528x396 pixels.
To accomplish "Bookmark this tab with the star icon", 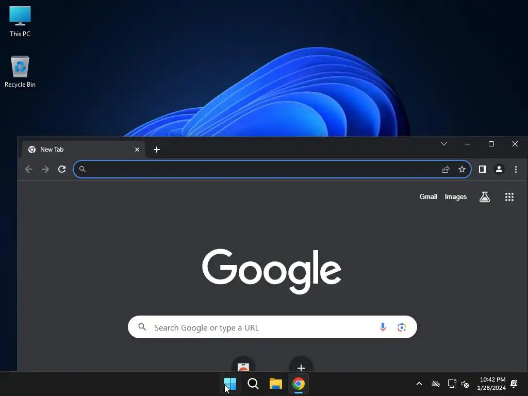I will [x=462, y=169].
